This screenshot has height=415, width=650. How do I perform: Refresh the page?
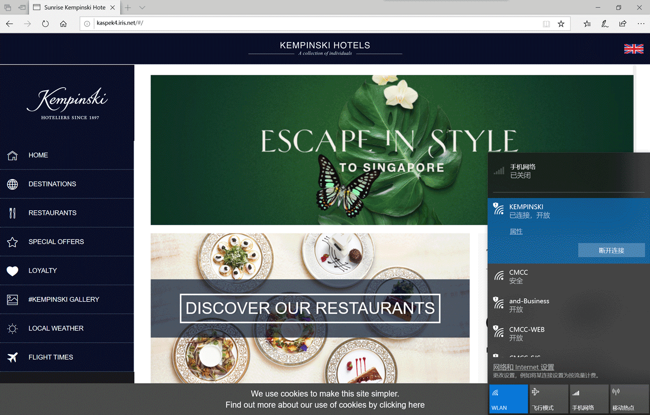[45, 24]
